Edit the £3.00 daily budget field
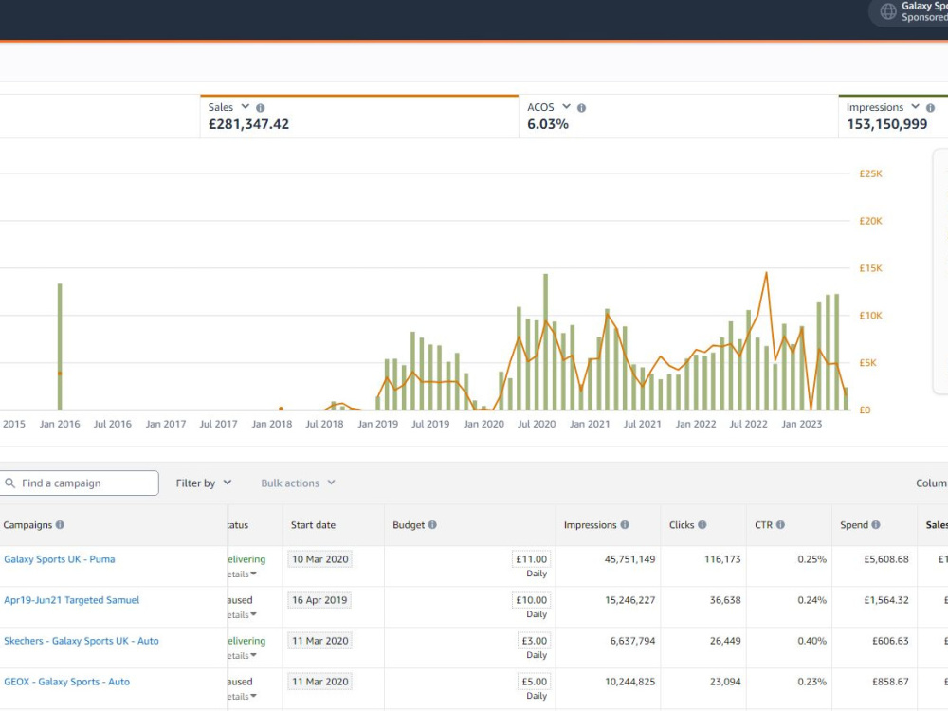948x711 pixels. [x=534, y=641]
